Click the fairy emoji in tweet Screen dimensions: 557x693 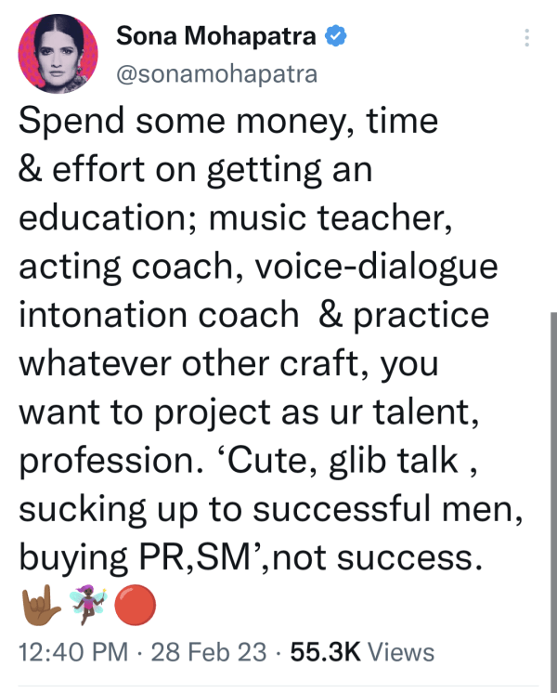coord(88,605)
